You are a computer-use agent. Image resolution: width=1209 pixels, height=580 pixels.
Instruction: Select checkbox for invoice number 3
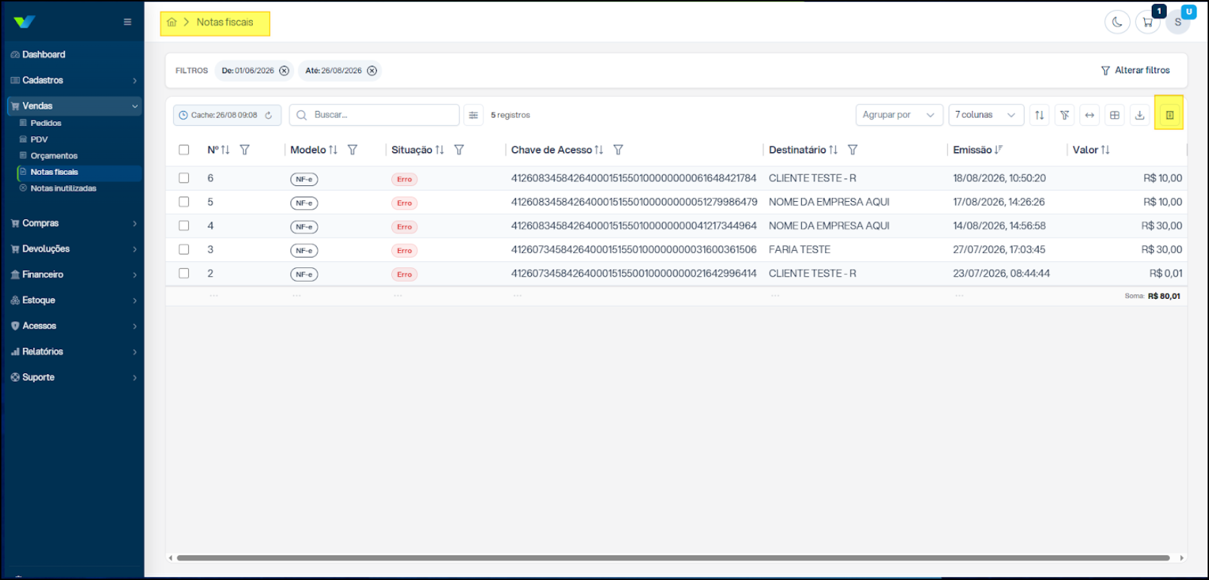pyautogui.click(x=184, y=249)
